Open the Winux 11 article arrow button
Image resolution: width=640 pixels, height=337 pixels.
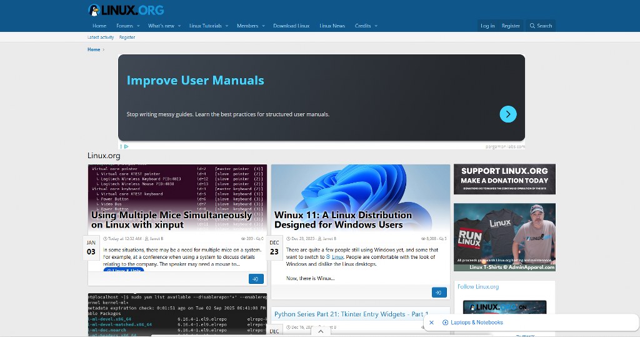pos(439,293)
